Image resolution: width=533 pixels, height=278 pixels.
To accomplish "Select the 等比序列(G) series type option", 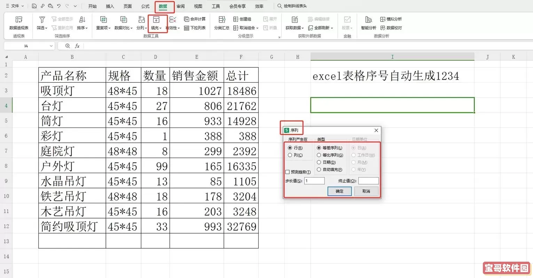I will pos(319,155).
